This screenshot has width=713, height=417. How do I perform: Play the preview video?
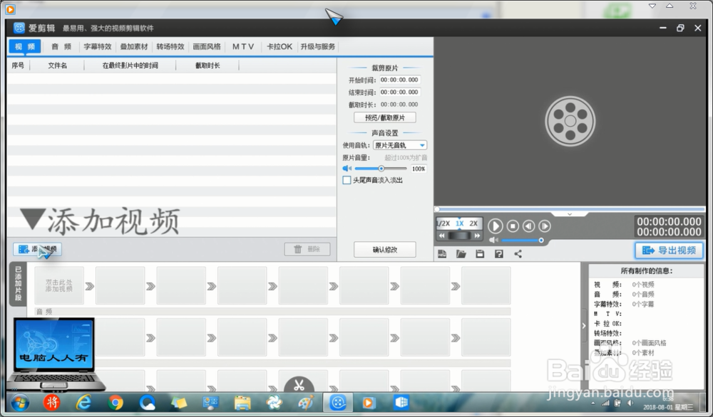click(496, 226)
